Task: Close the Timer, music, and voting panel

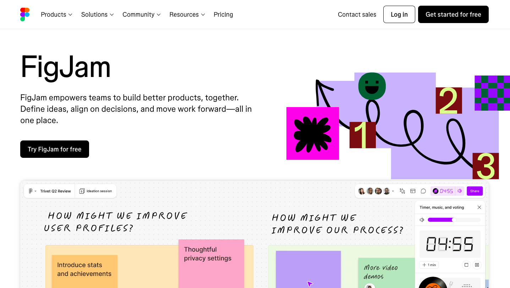Action: [479, 207]
